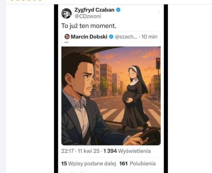Click the verified badge beside Zygfryd Czaban

point(118,10)
